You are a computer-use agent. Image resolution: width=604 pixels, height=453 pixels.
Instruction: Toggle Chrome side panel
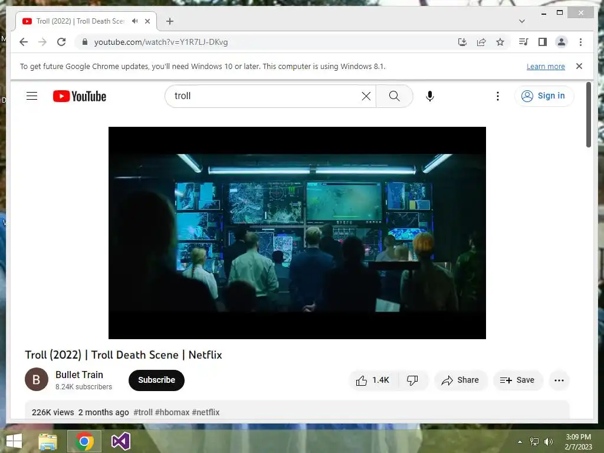tap(543, 42)
